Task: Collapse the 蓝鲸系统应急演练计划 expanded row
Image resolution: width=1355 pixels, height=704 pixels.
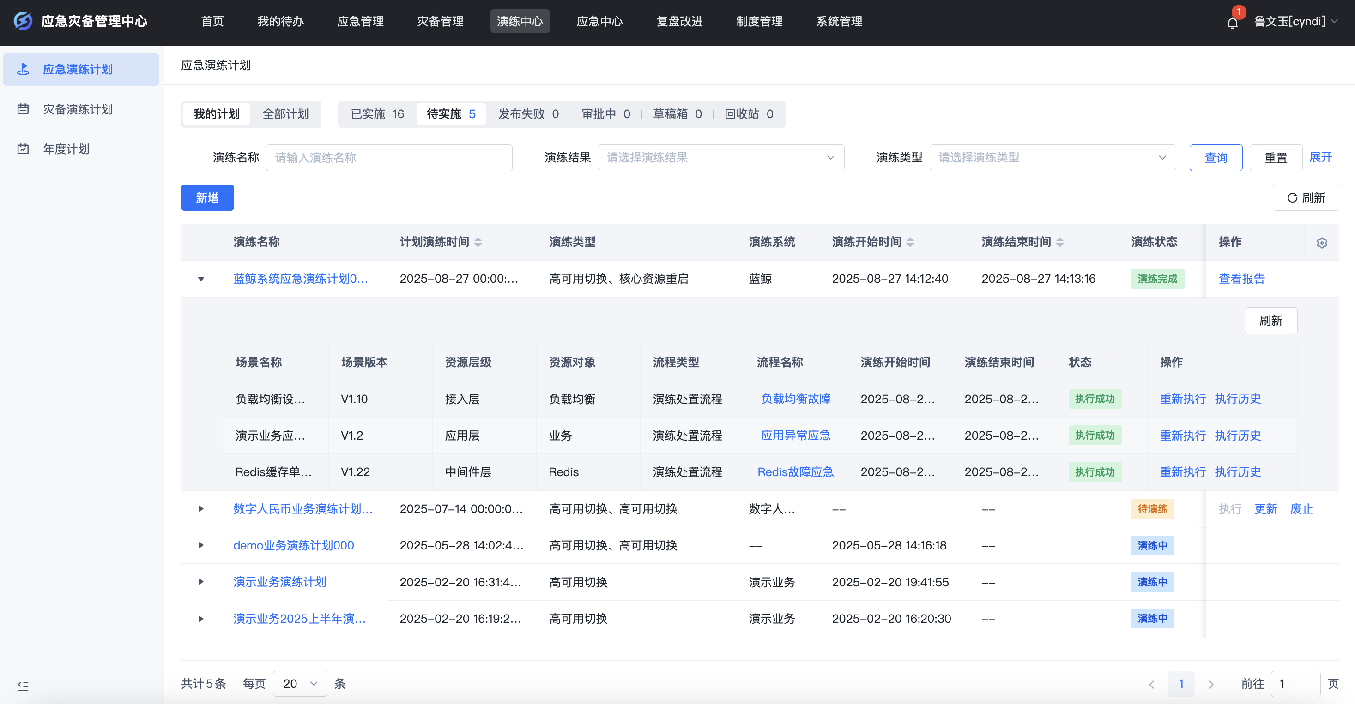Action: coord(200,279)
